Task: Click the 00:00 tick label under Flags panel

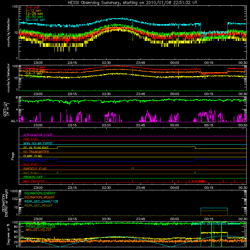Action: 175,188
